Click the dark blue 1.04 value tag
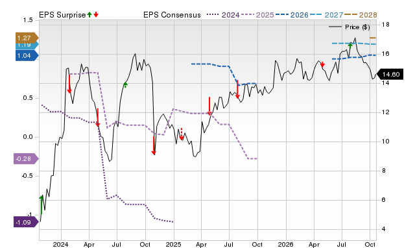The image size is (415, 248). [x=27, y=55]
